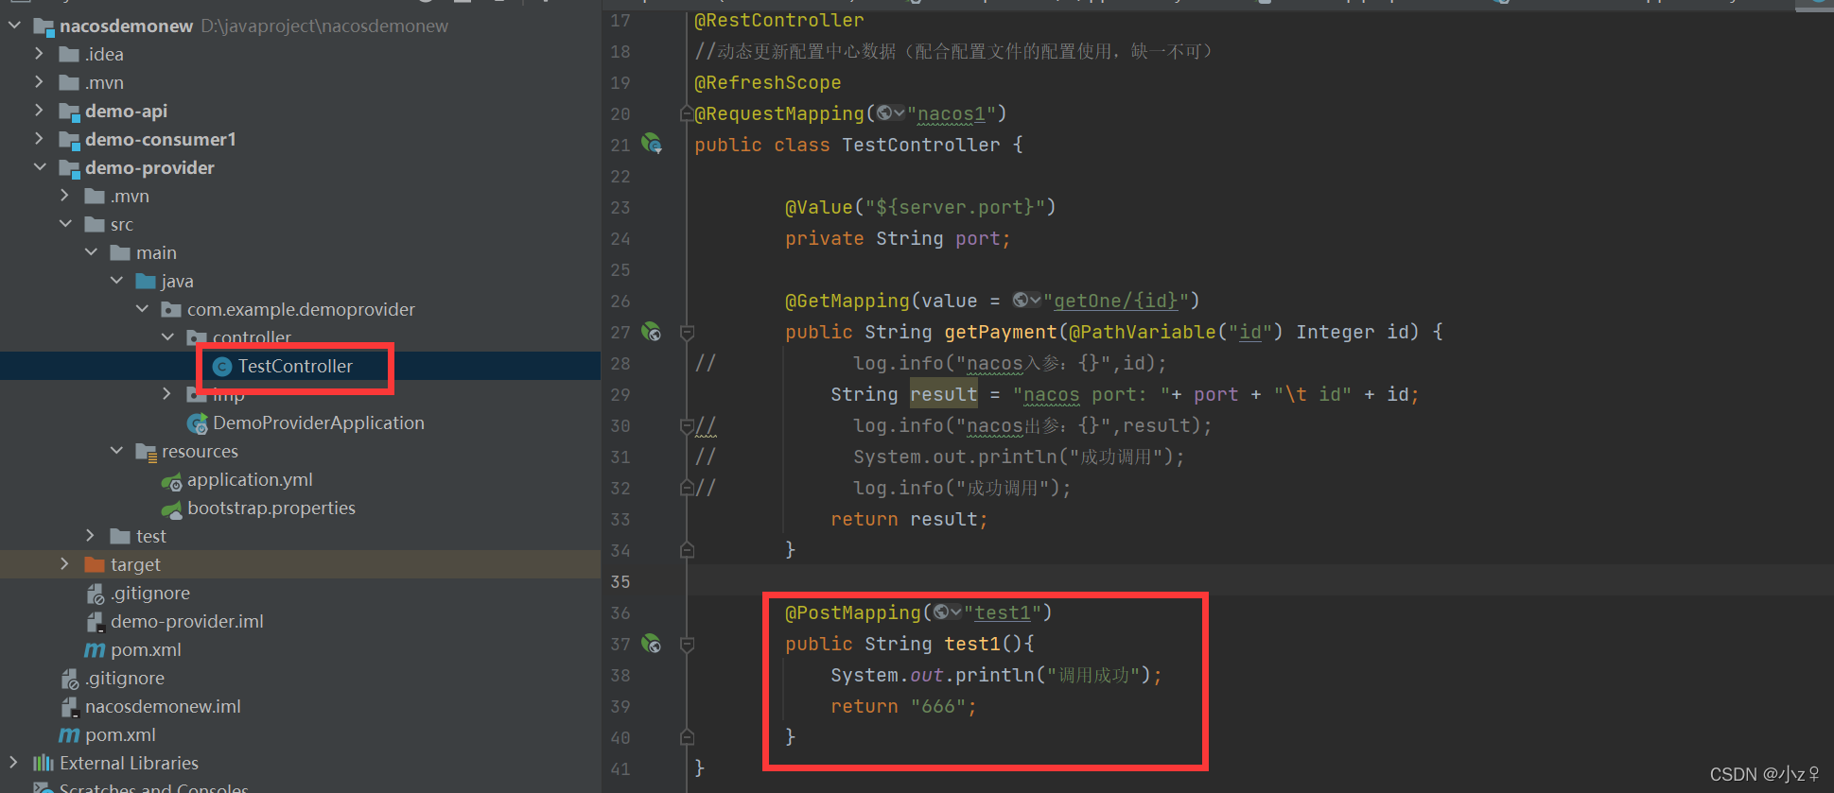1834x793 pixels.
Task: Click the External Libraries icon
Action: [x=44, y=763]
